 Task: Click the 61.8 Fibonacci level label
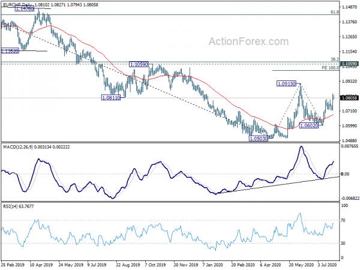pos(335,12)
